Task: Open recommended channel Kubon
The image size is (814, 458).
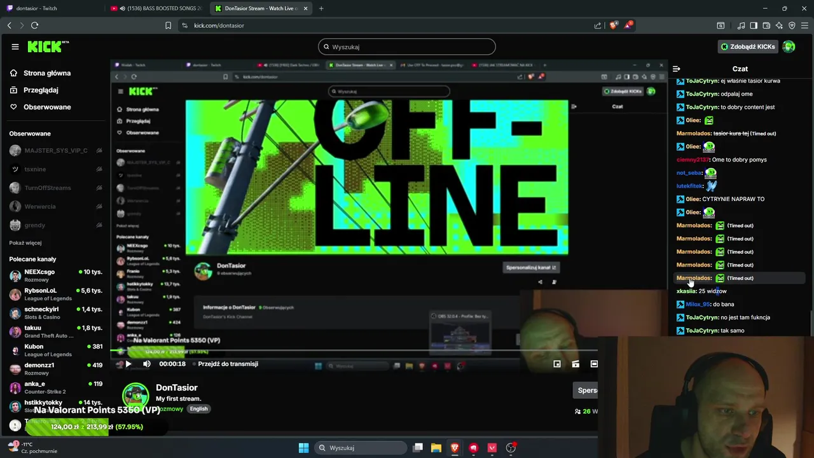Action: click(55, 350)
